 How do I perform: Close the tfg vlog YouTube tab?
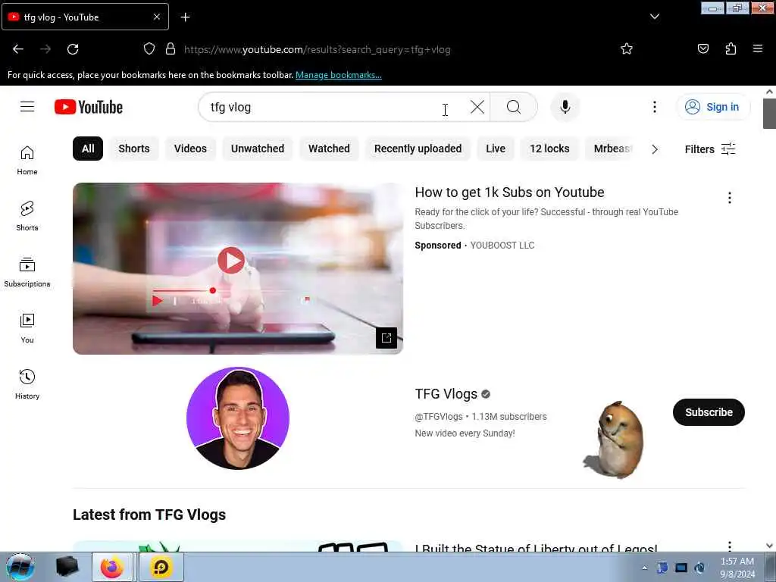point(156,17)
